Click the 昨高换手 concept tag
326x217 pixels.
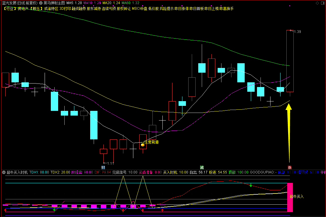226,9
